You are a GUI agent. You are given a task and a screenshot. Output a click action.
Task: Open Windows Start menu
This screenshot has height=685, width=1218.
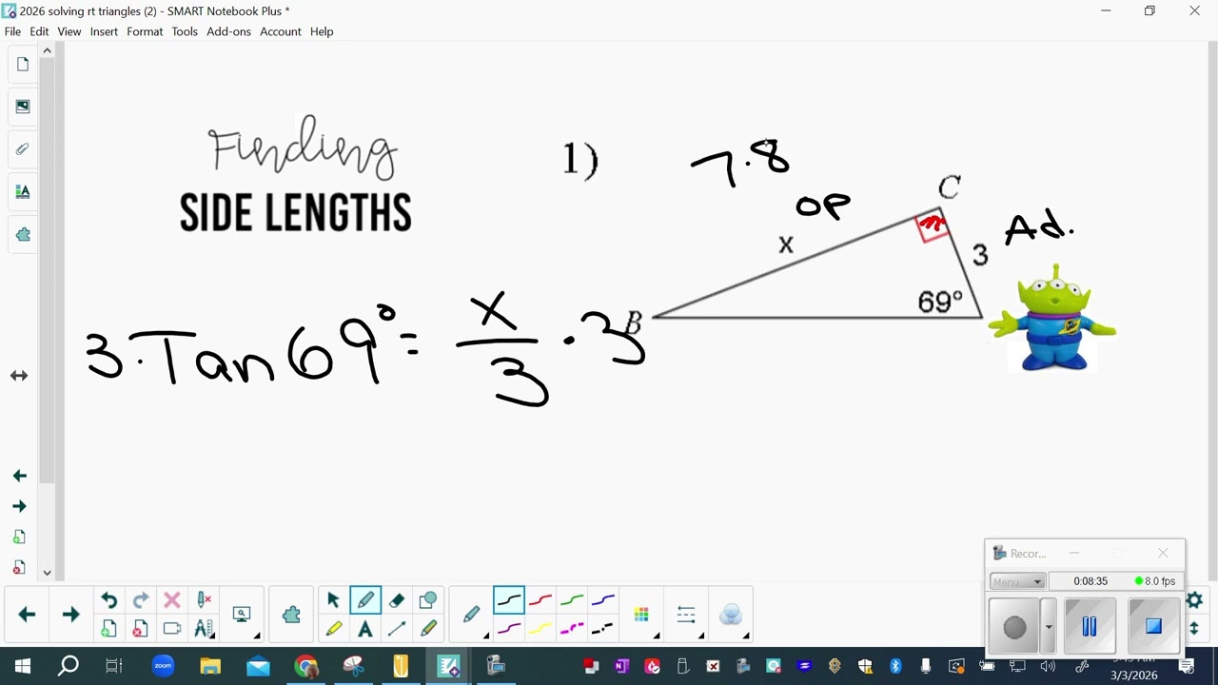pyautogui.click(x=23, y=666)
